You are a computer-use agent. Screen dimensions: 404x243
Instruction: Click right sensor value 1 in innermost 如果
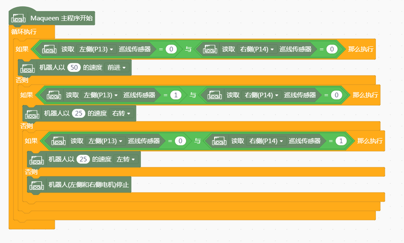pos(341,141)
